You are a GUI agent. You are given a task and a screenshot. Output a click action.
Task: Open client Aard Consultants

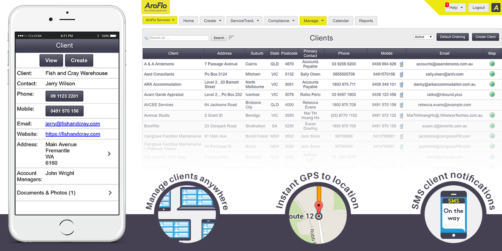[159, 74]
